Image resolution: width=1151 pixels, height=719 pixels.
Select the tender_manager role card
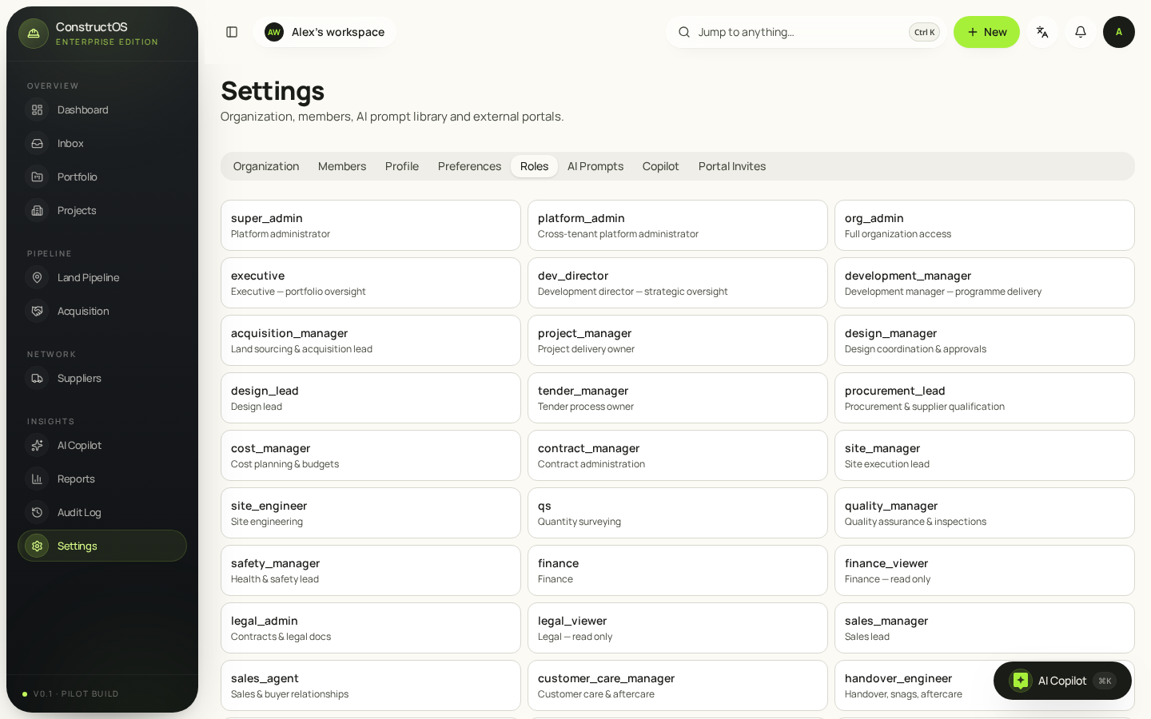point(678,398)
